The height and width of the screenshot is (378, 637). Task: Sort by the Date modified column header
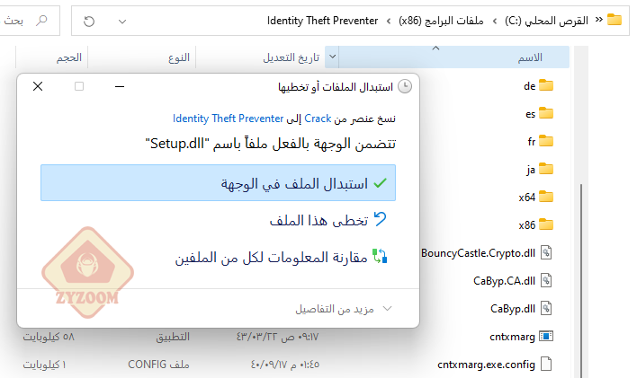pyautogui.click(x=292, y=57)
